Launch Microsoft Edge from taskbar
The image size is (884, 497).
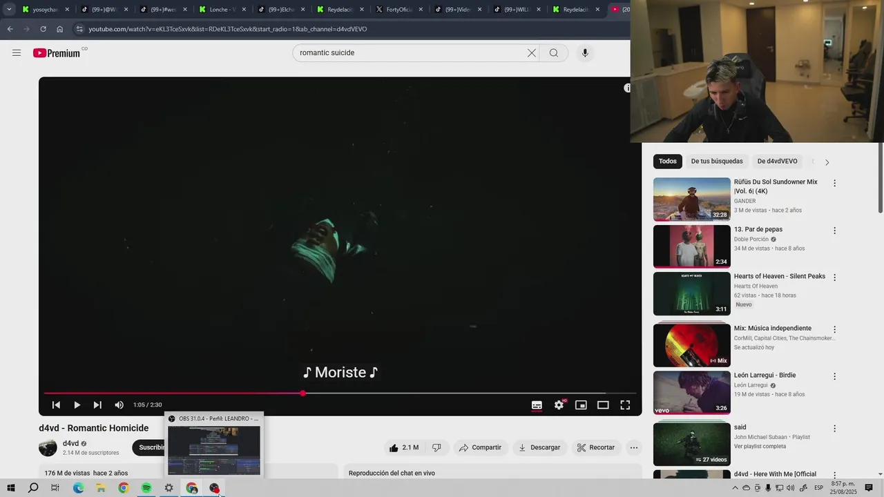coord(78,488)
